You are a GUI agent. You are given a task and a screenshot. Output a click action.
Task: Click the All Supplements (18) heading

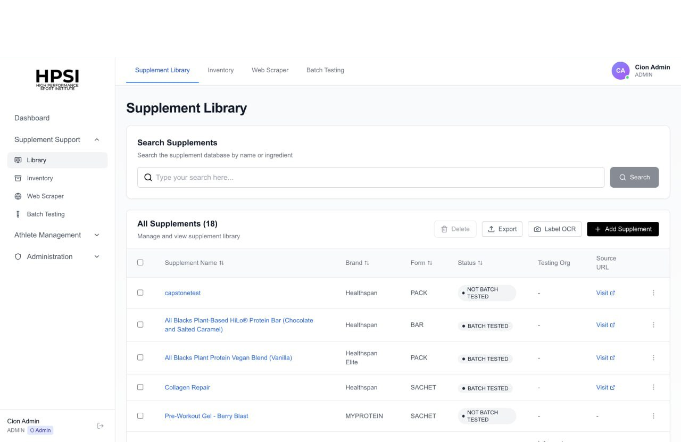click(177, 224)
